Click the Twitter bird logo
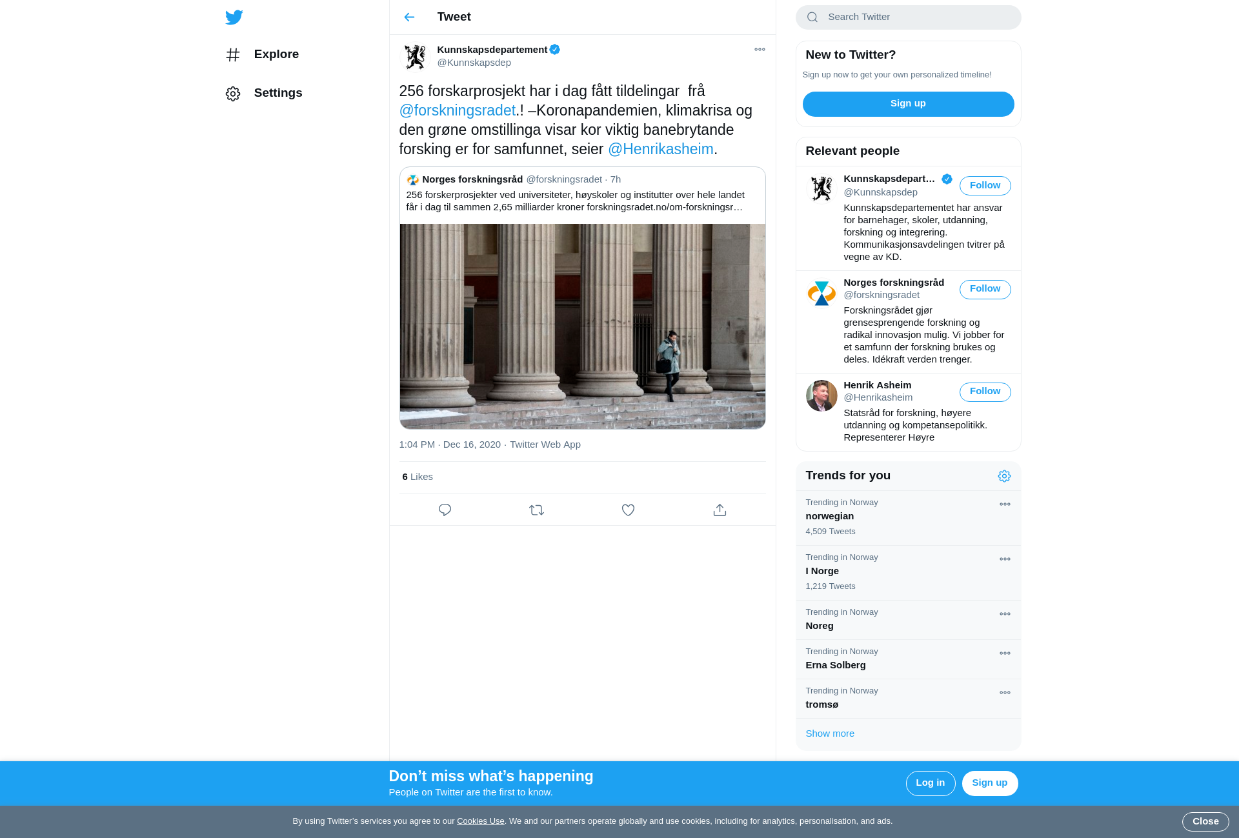This screenshot has width=1239, height=838. (234, 17)
